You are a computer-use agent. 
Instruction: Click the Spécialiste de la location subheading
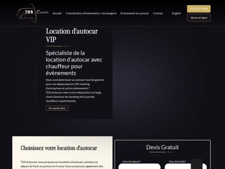[x=74, y=63]
